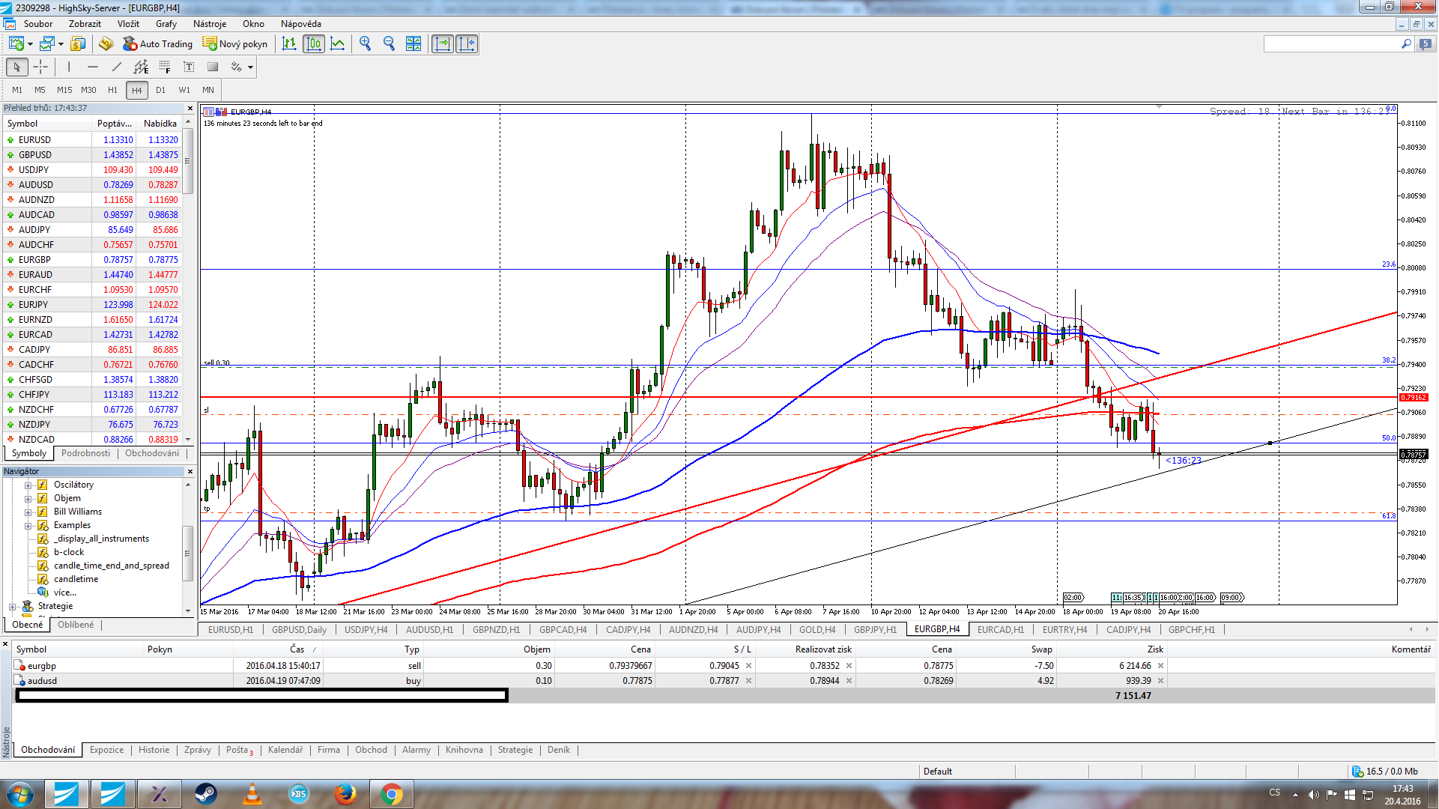Click the toolbar search input field
Viewport: 1439px width, 809px height.
tap(1331, 44)
